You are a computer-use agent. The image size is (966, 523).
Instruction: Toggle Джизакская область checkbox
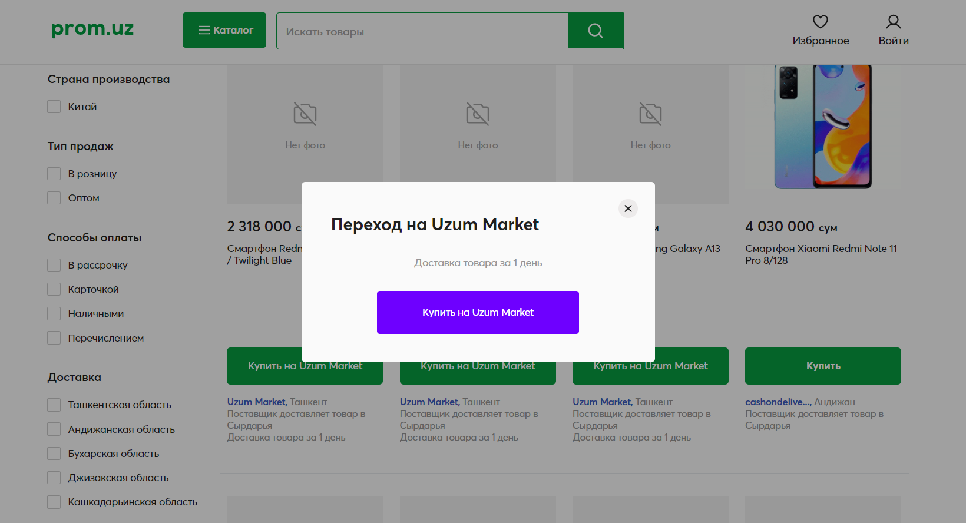pyautogui.click(x=54, y=478)
